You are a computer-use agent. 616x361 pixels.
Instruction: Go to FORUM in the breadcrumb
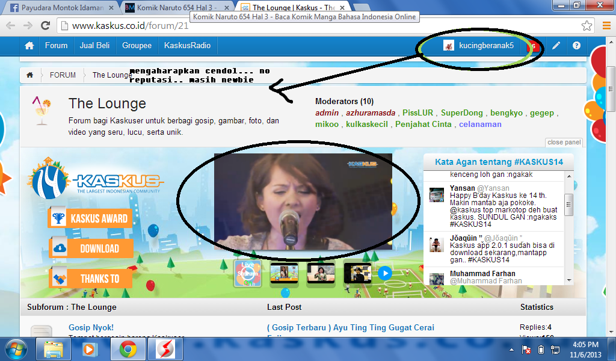point(63,75)
